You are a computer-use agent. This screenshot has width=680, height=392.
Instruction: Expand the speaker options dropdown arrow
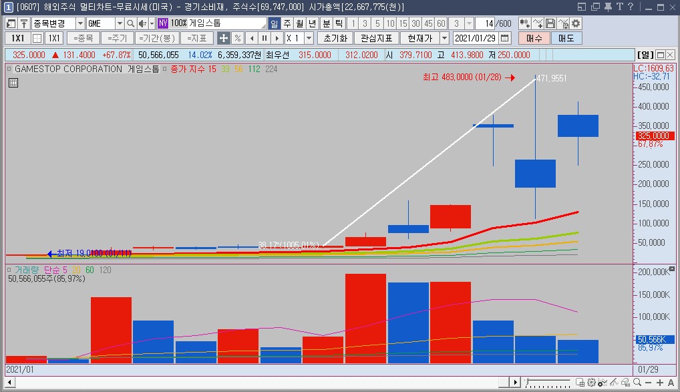point(152,23)
